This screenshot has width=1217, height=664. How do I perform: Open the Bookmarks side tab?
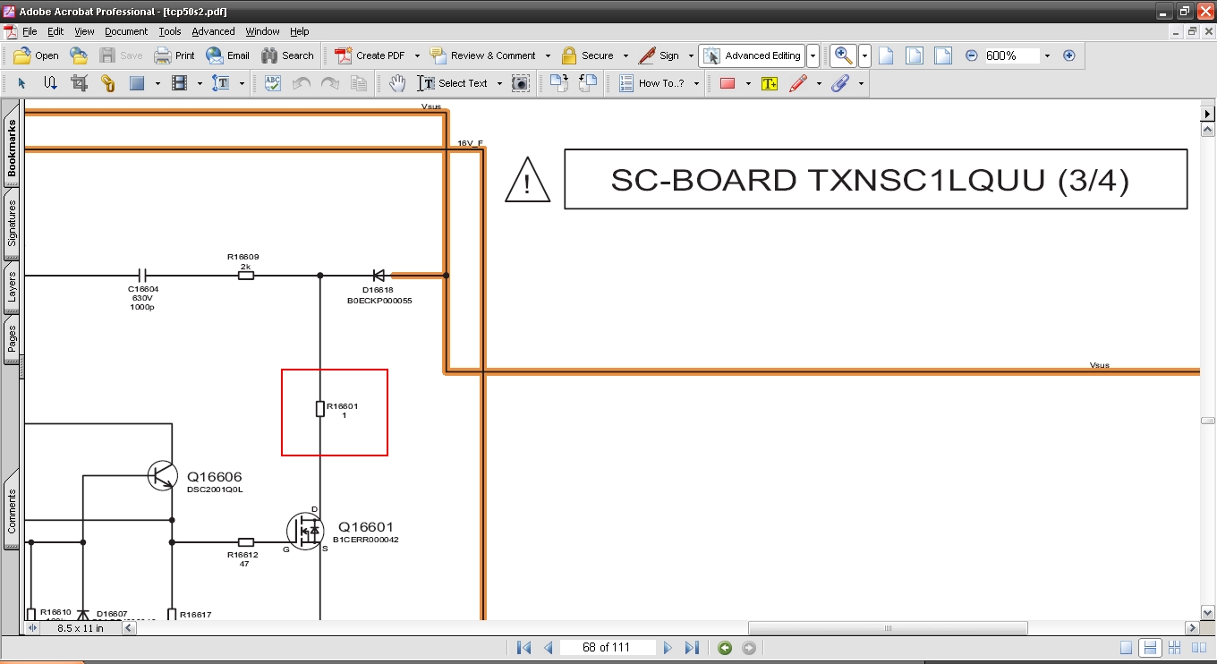click(x=13, y=148)
